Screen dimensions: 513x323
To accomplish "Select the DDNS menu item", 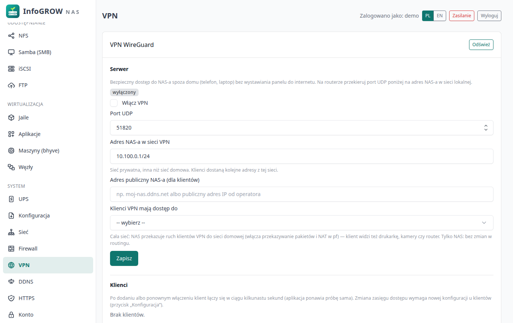I will [x=48, y=282].
